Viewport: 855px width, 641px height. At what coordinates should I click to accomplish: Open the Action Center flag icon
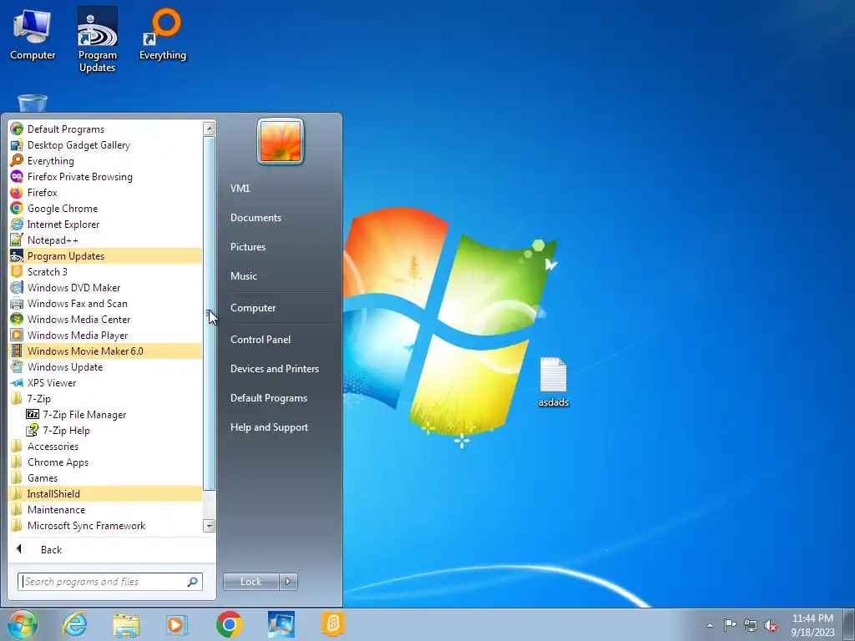[x=730, y=625]
